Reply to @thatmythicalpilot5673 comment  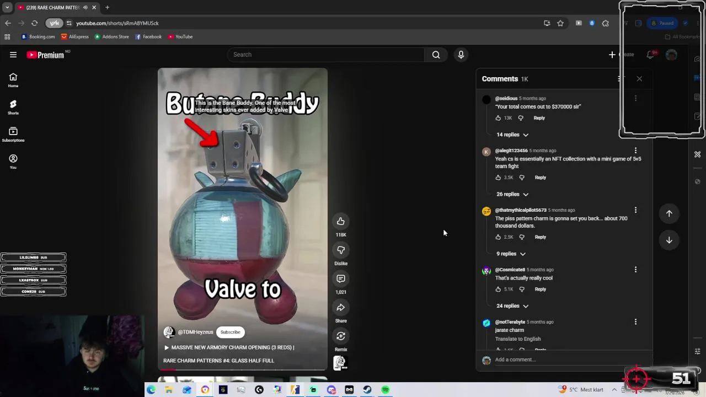click(x=540, y=237)
